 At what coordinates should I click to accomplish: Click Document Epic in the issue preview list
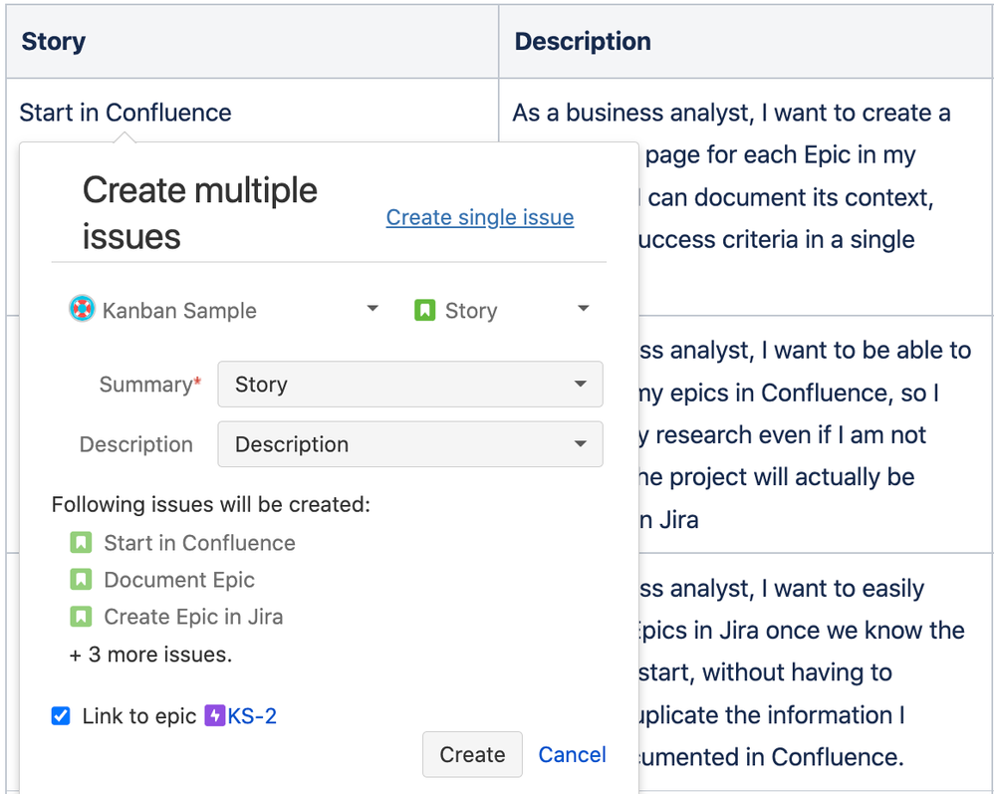pos(179,580)
